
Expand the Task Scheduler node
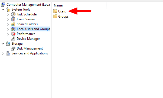(x=8, y=15)
